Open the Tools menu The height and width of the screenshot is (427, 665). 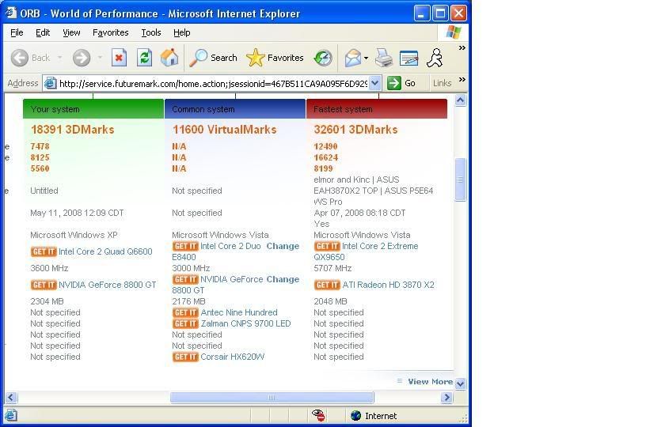coord(151,32)
